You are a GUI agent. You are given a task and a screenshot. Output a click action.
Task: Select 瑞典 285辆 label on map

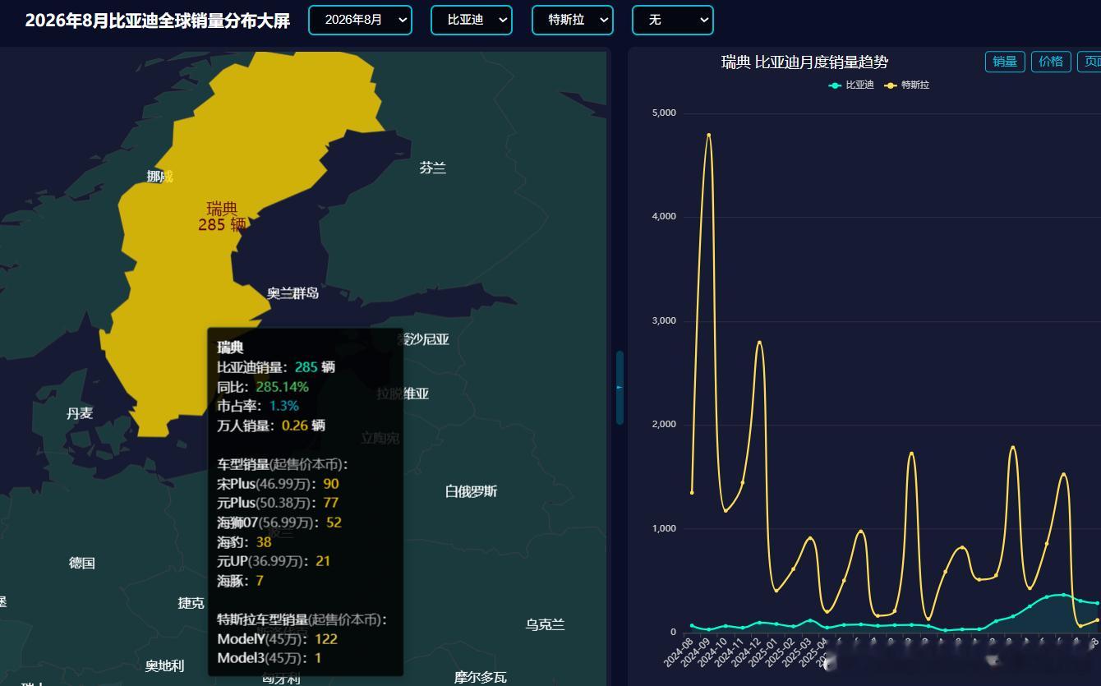click(x=222, y=216)
